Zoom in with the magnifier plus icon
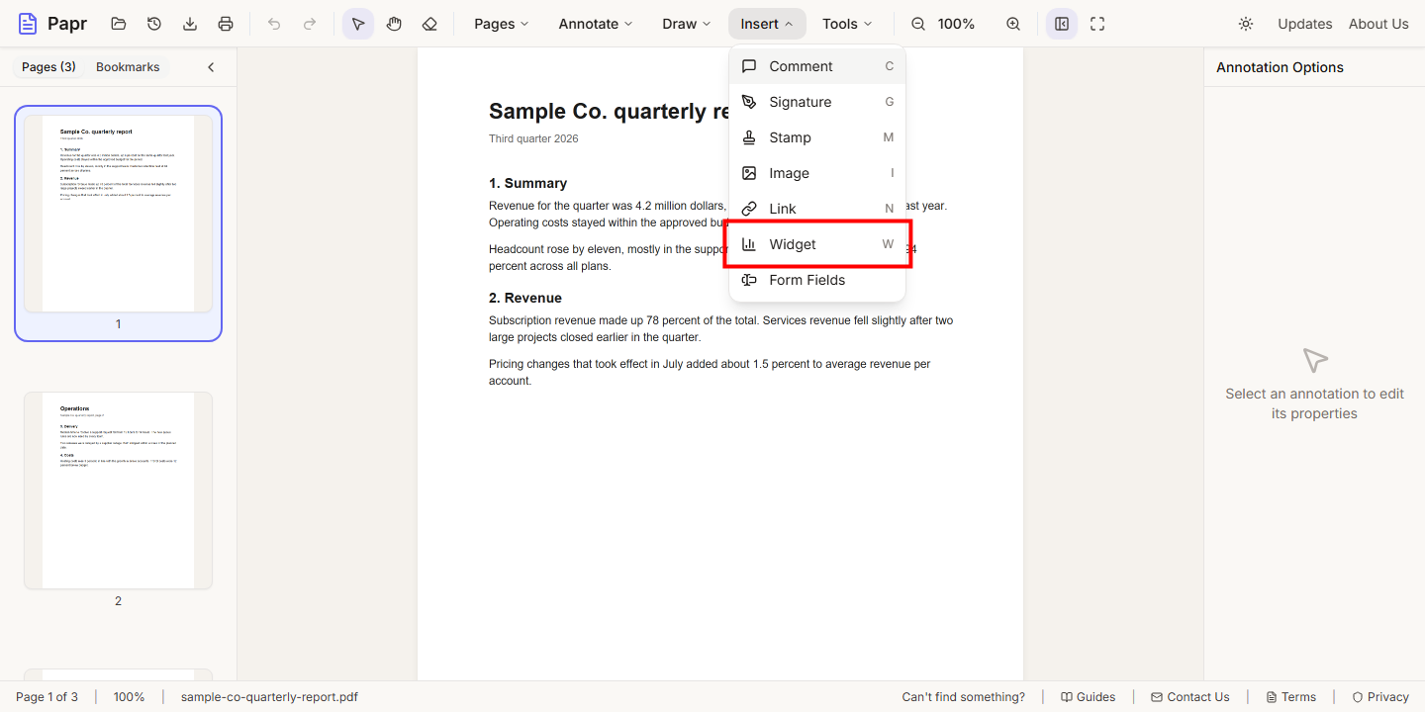 (1013, 24)
